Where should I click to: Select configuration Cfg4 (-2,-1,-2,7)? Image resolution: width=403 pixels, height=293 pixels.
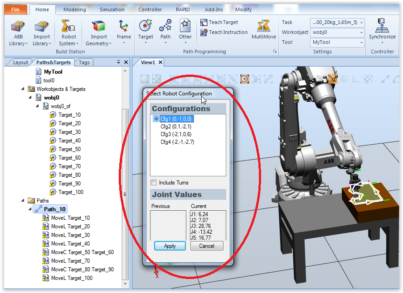click(x=177, y=142)
